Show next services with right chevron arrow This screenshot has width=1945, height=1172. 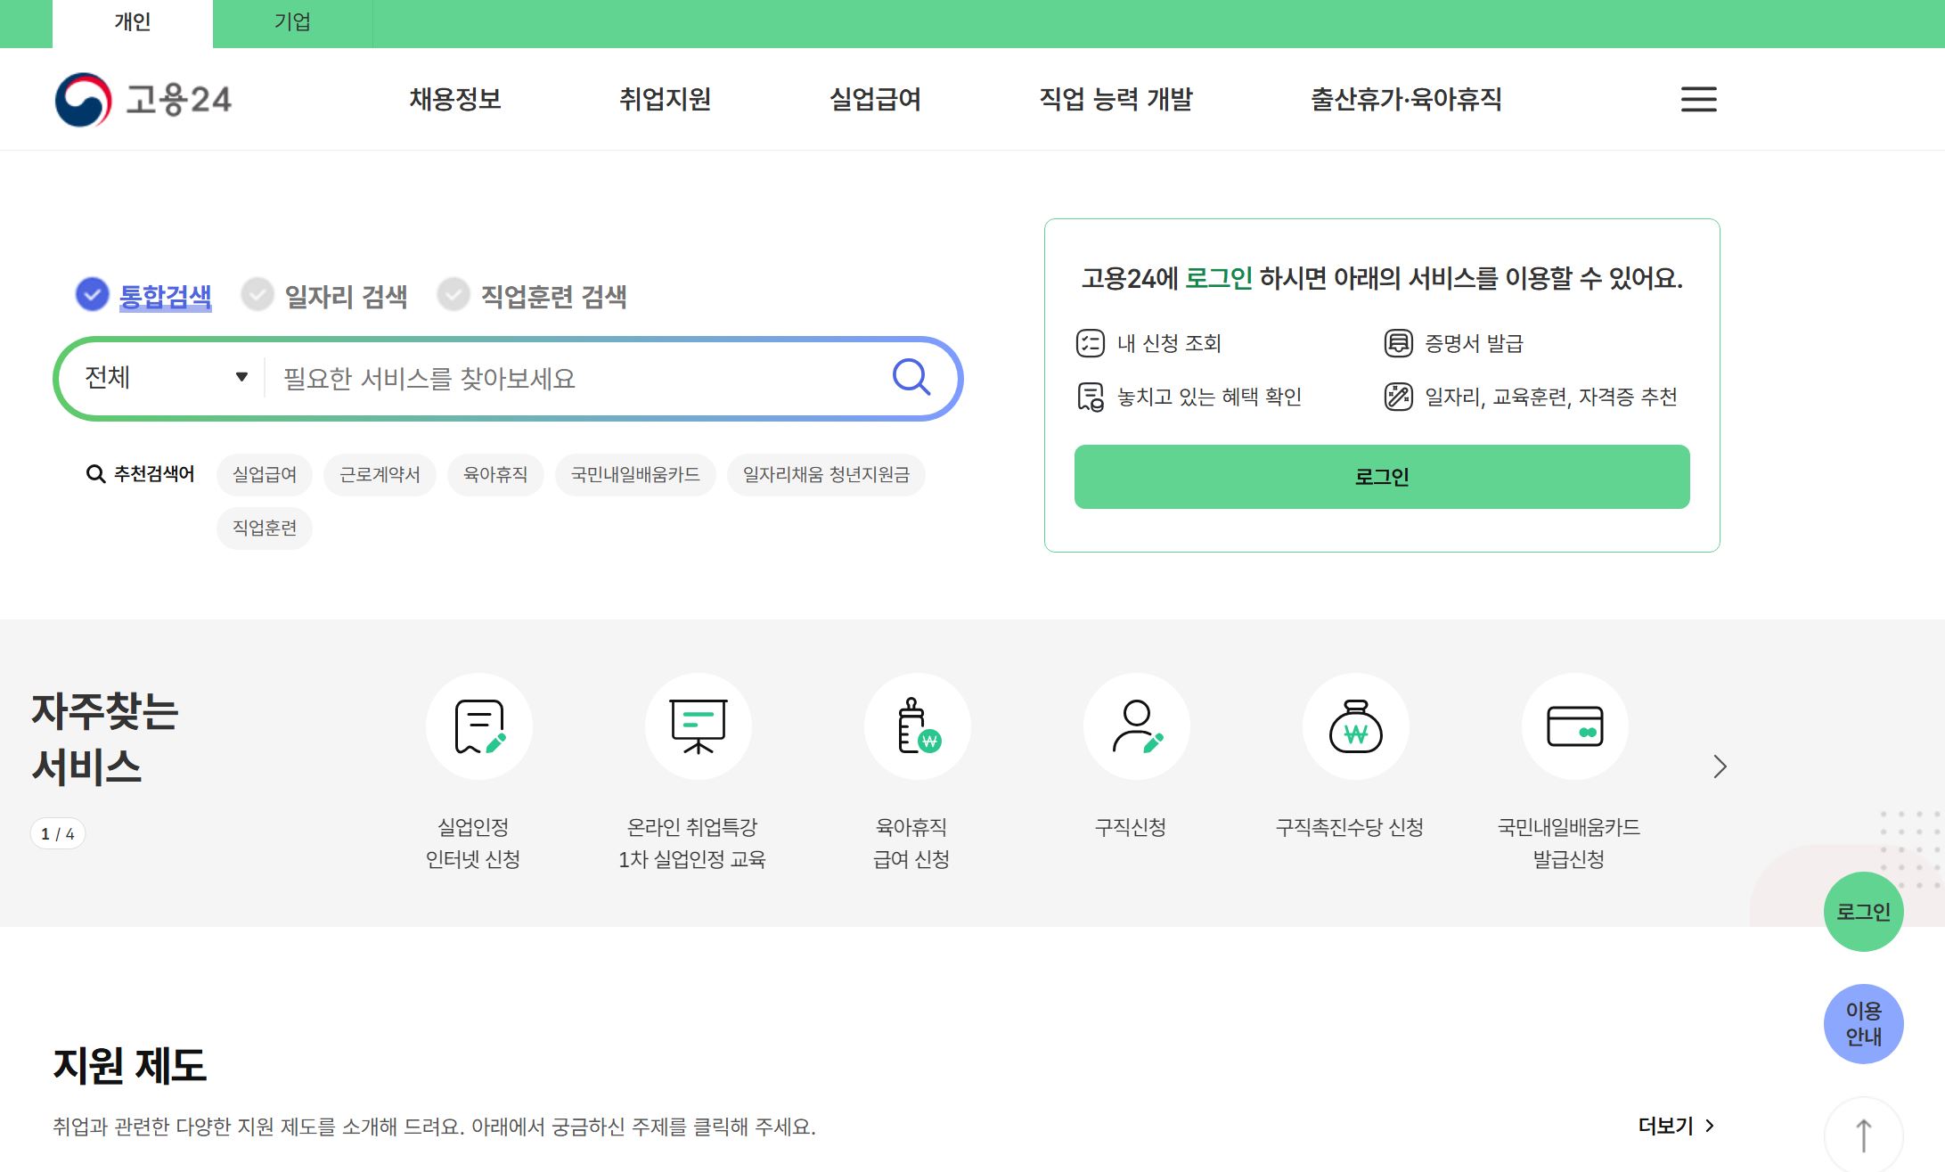pyautogui.click(x=1720, y=766)
